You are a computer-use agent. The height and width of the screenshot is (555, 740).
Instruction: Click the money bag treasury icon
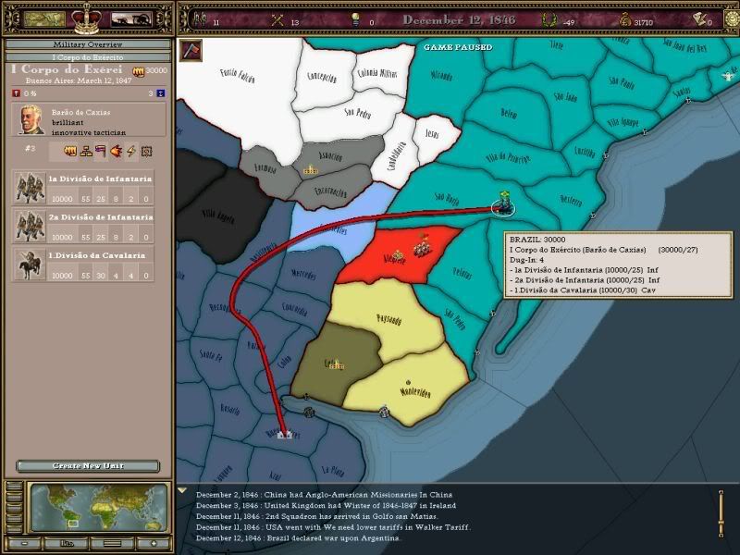(626, 18)
